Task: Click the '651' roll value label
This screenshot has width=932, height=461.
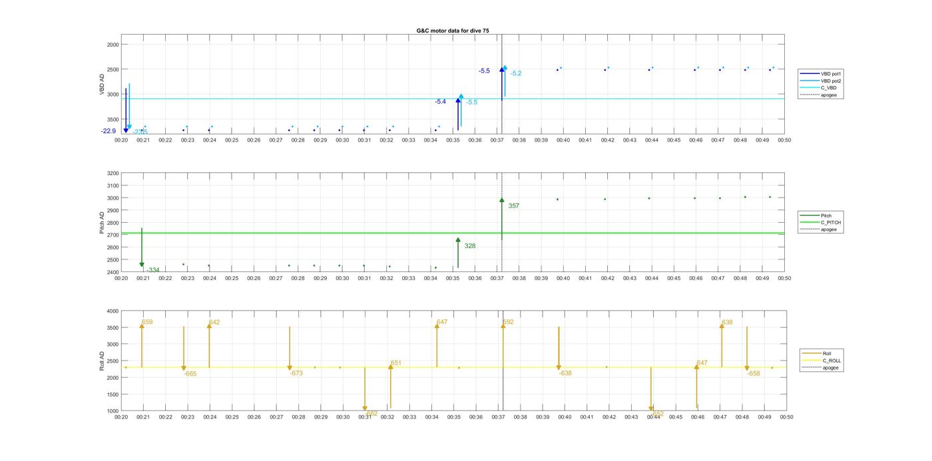Action: (396, 363)
